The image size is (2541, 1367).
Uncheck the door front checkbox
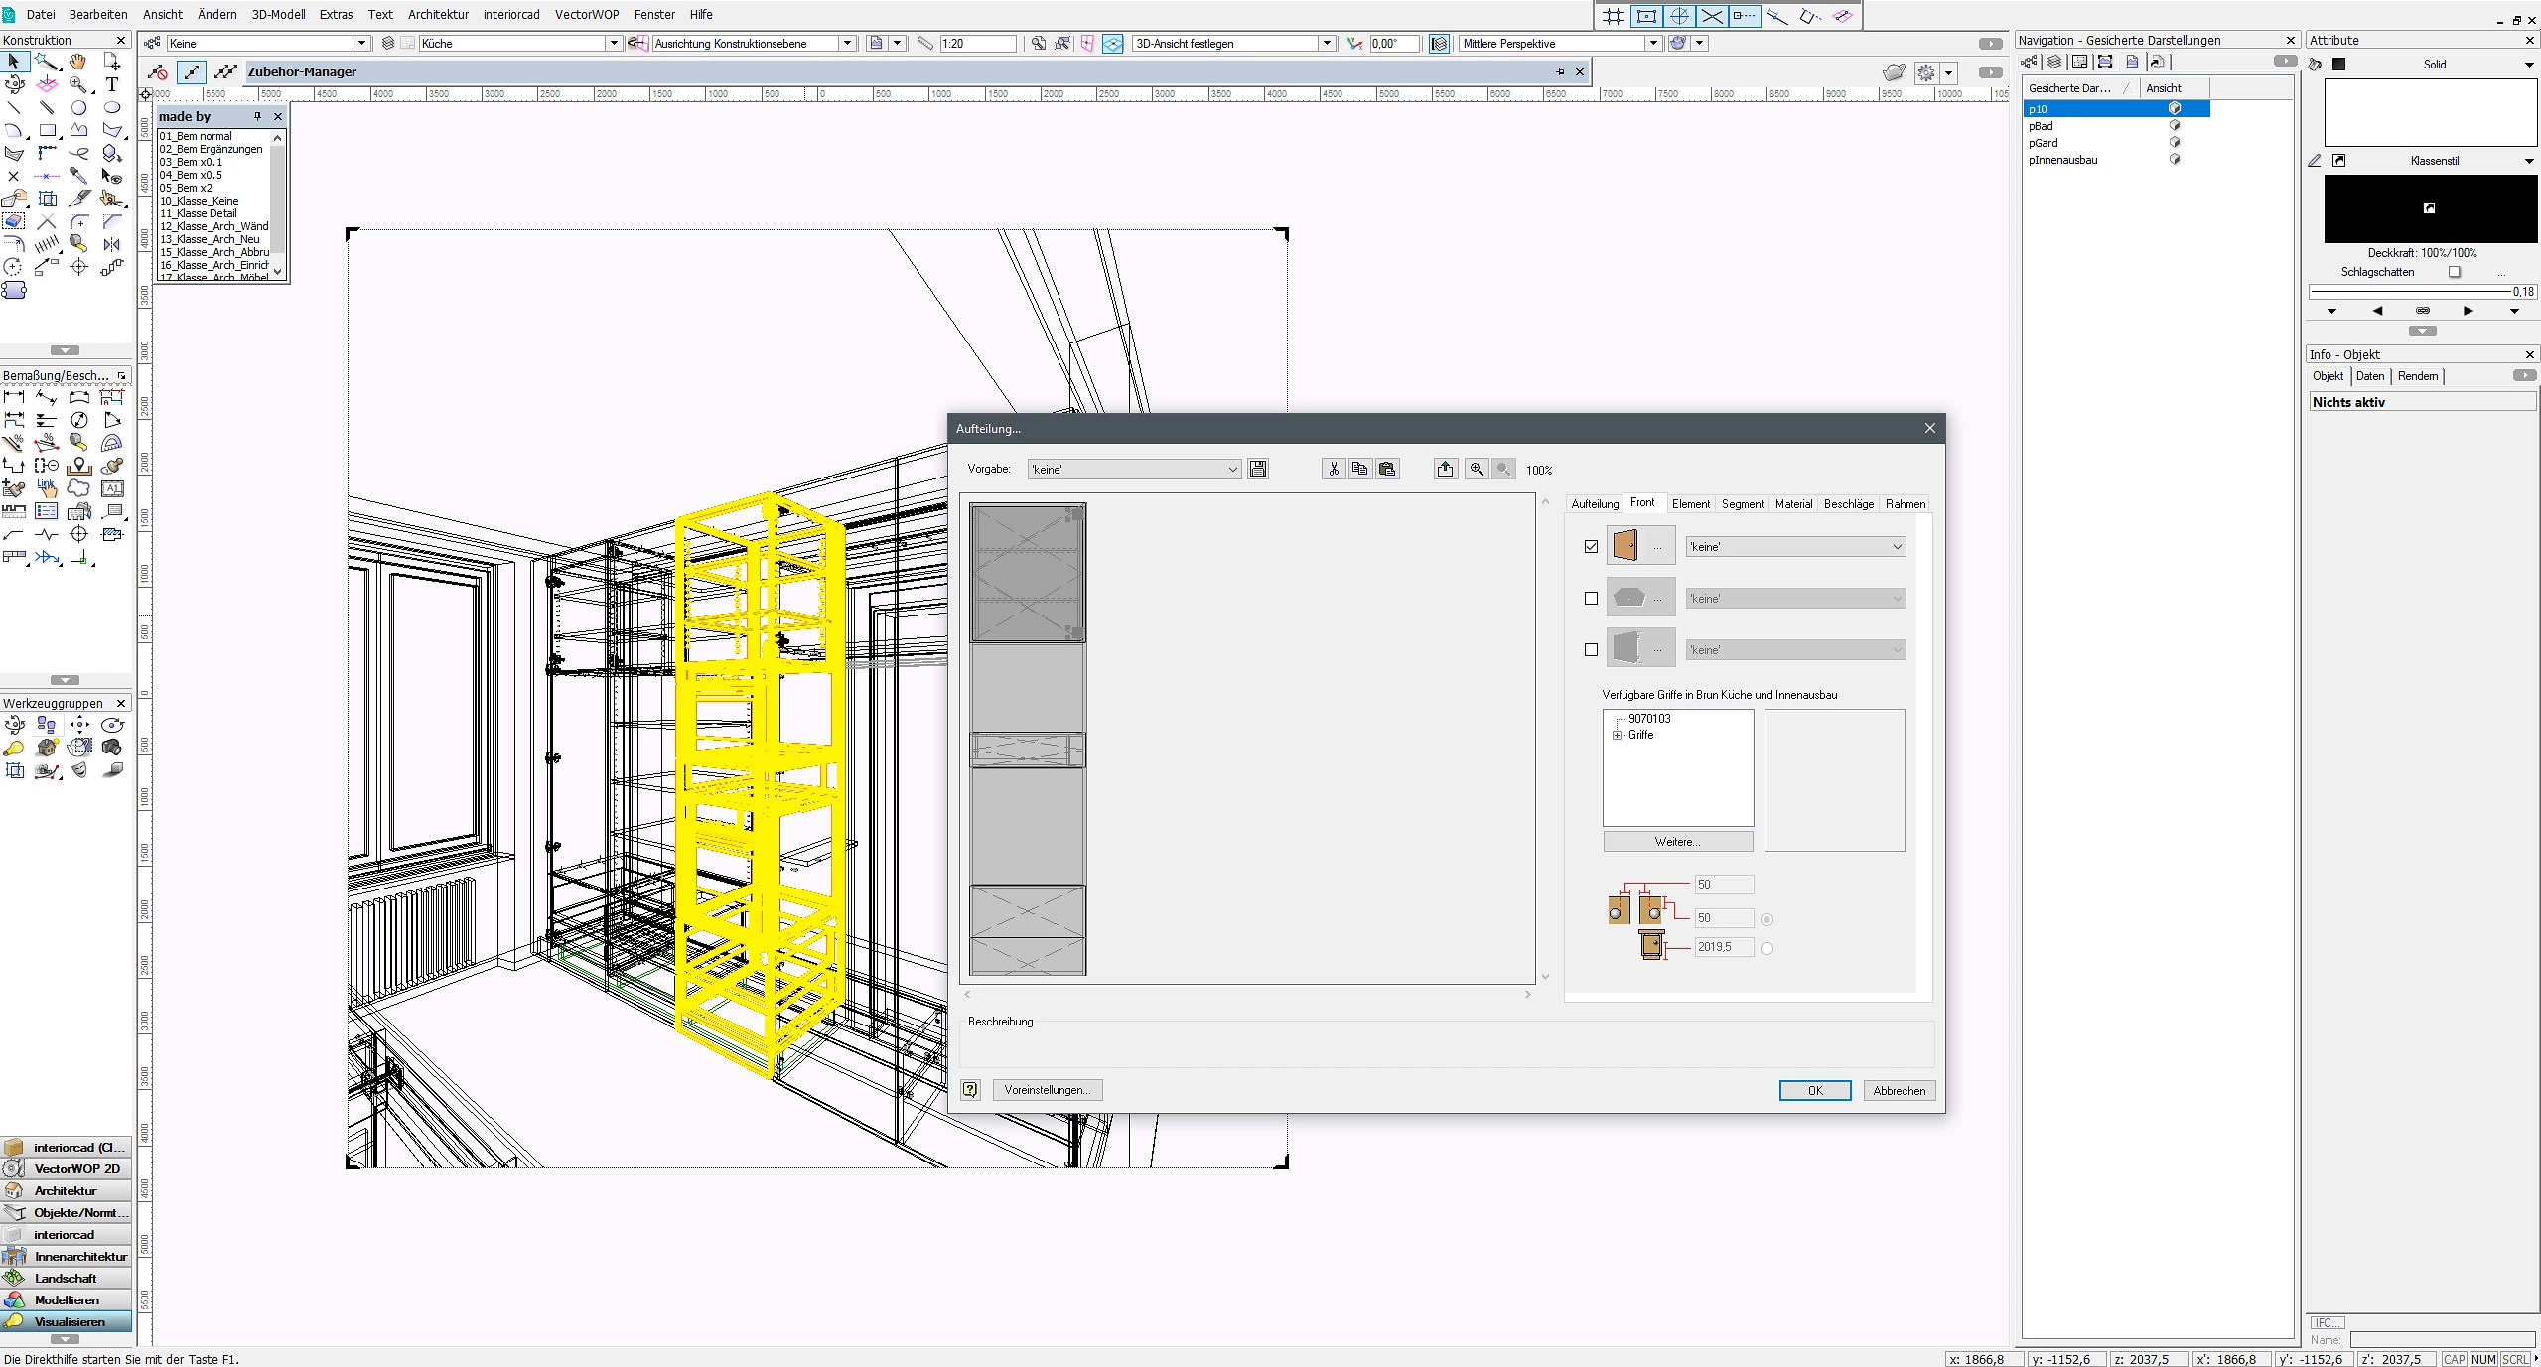point(1591,546)
